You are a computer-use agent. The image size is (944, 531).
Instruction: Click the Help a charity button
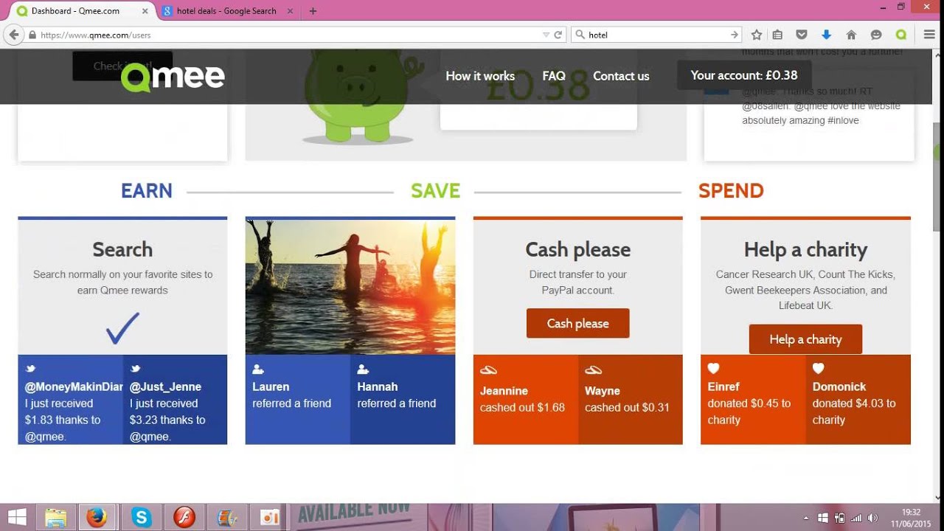805,339
